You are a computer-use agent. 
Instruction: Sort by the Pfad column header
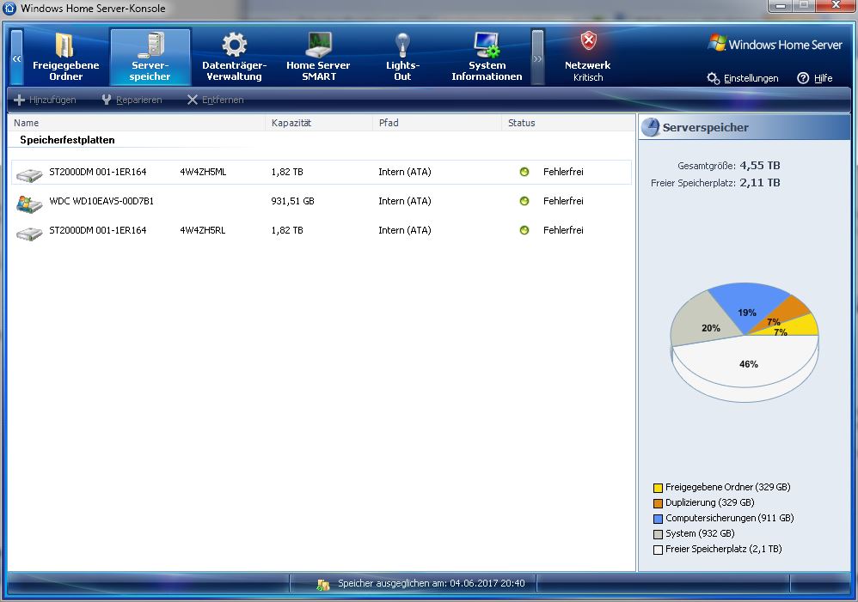438,123
